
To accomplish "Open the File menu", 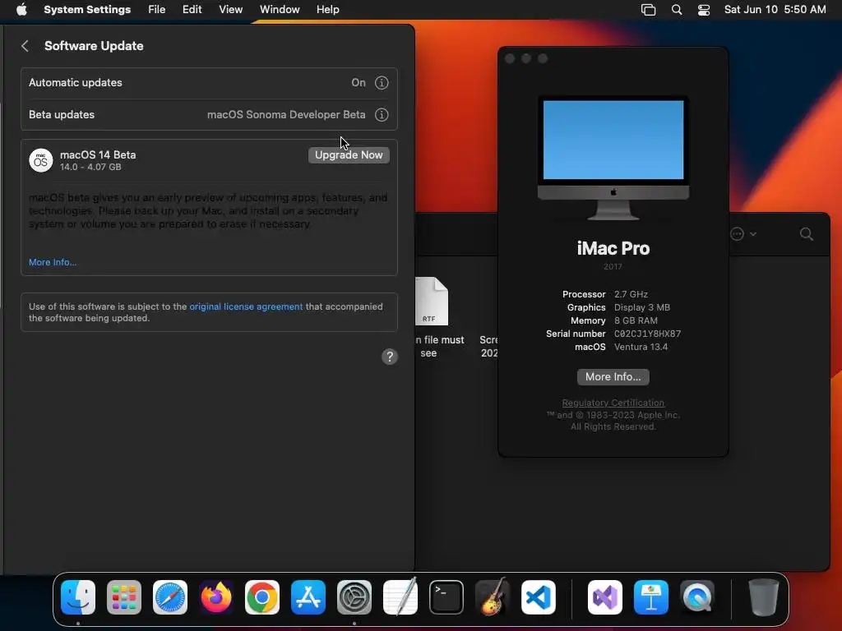I will pyautogui.click(x=156, y=10).
